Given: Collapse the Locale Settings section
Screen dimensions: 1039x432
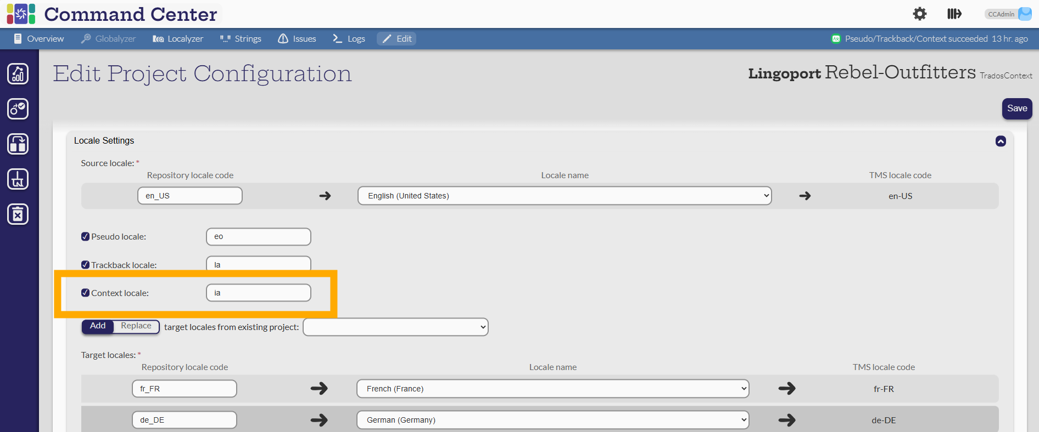Looking at the screenshot, I should point(1001,141).
